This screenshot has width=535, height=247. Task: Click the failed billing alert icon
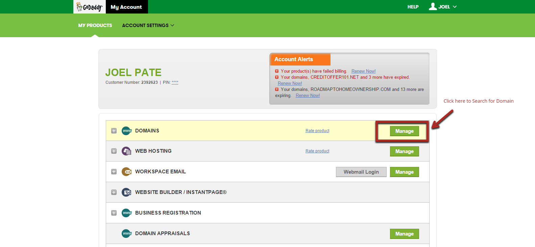pyautogui.click(x=277, y=71)
